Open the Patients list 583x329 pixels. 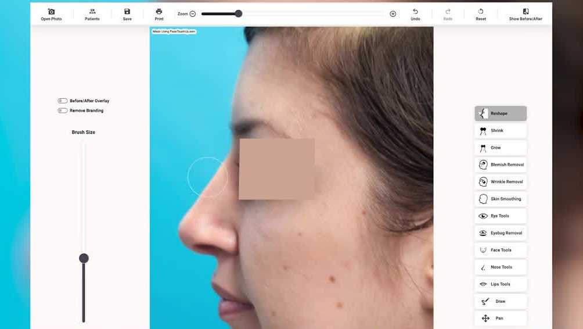point(92,15)
